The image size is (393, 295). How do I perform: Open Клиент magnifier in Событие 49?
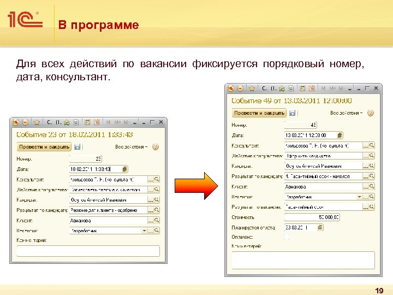372,186
